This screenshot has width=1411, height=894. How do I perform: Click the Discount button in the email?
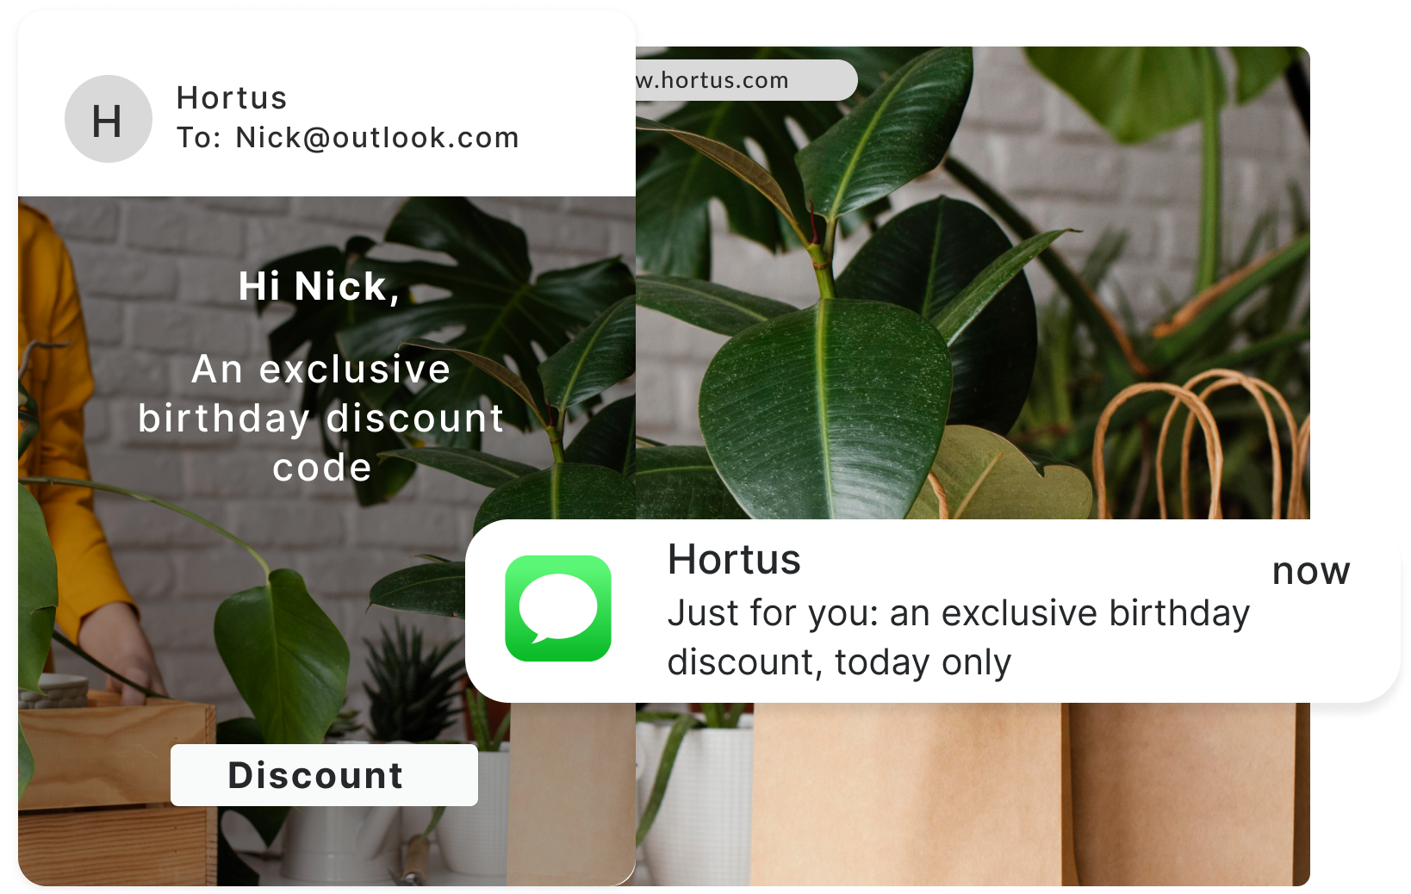click(x=324, y=775)
